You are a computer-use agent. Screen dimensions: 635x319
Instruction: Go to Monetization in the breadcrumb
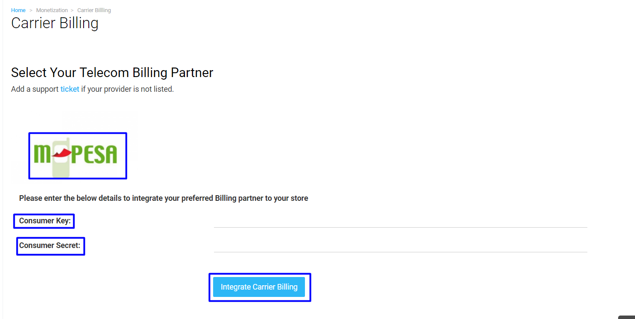[x=52, y=10]
